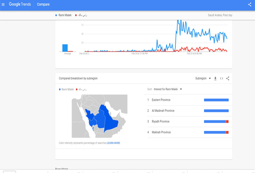Select the Rami Malek search term chip
The width and height of the screenshot is (255, 173).
point(63,15)
